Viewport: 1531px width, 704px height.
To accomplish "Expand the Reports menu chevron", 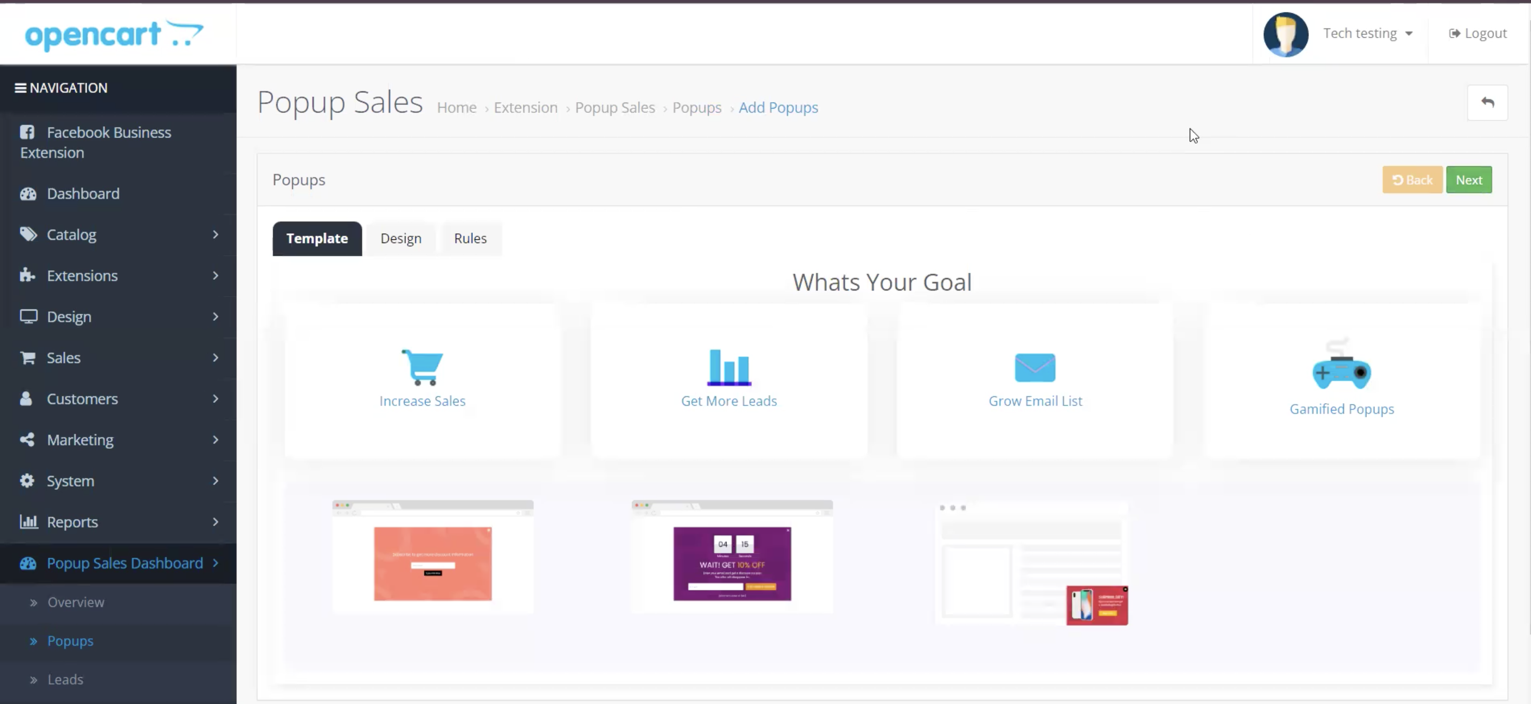I will pos(215,521).
